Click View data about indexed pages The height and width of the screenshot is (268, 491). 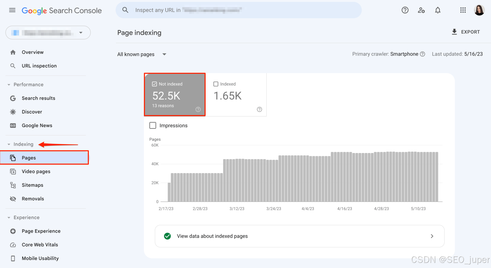coord(300,236)
